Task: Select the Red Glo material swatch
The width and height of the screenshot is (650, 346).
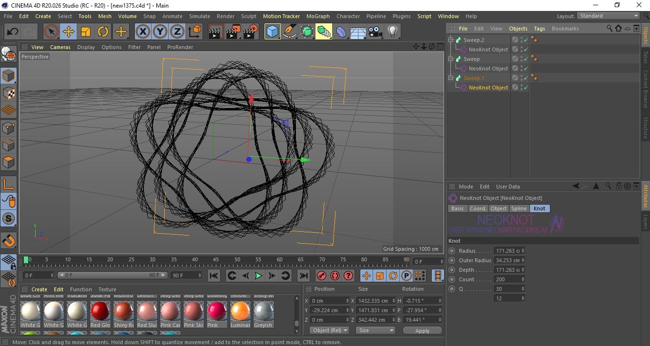Action: (x=100, y=314)
